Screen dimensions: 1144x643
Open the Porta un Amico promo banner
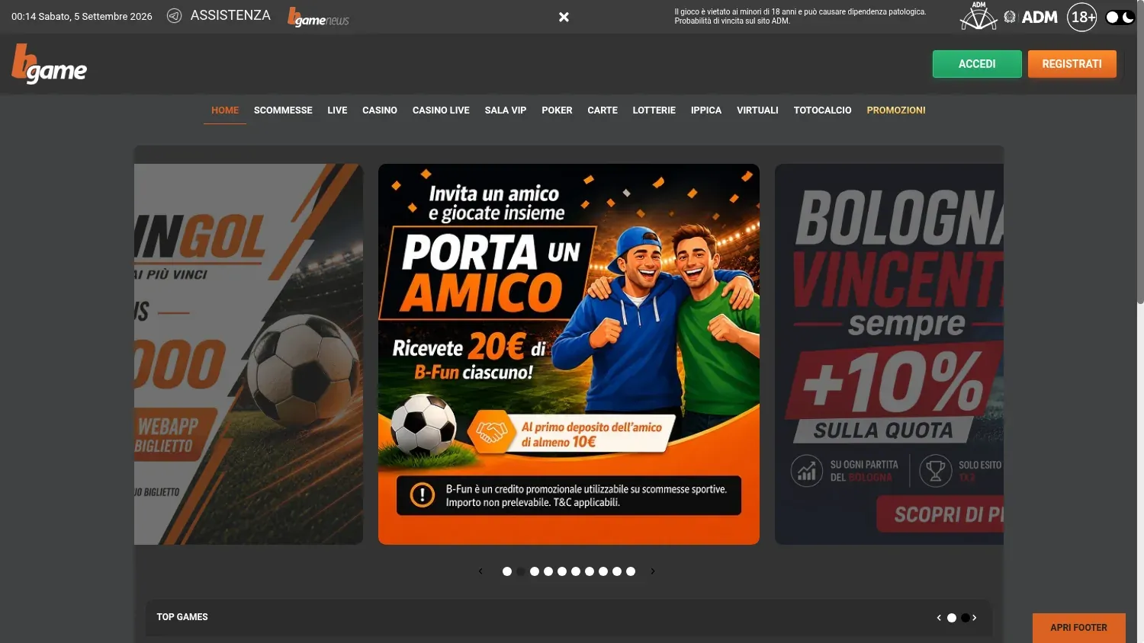569,354
